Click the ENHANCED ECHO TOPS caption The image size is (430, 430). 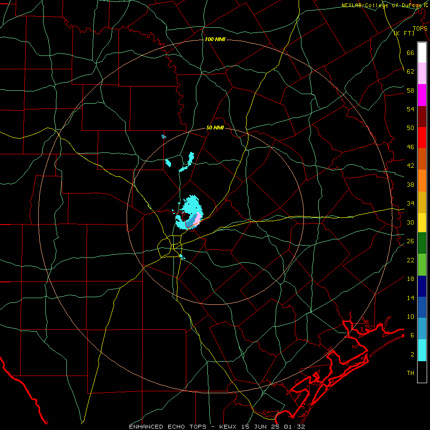[168, 427]
